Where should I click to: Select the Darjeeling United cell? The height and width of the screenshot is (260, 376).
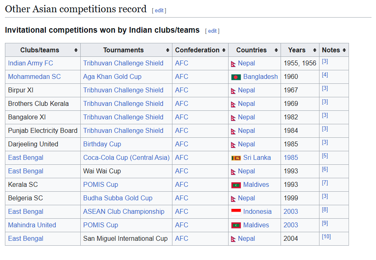pos(43,144)
